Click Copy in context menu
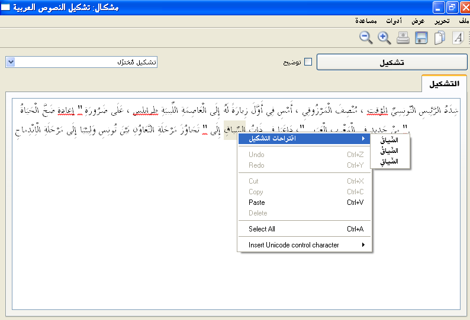This screenshot has width=470, height=320. click(305, 192)
